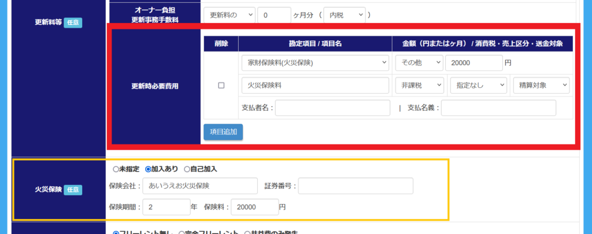
Task: Click the 20000 円 amount field in the table
Action: 473,62
